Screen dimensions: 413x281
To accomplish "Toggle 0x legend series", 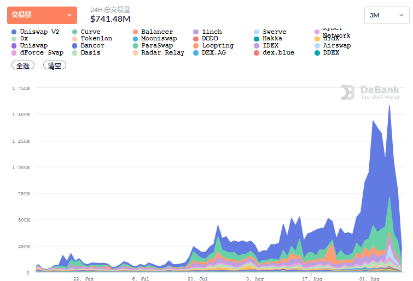I will pyautogui.click(x=20, y=39).
